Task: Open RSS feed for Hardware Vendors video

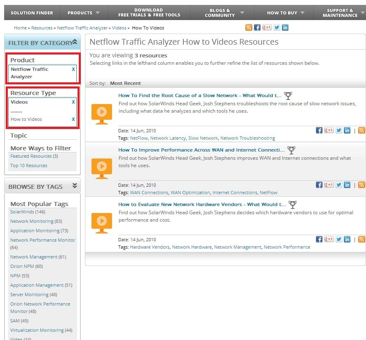Action: coord(361,239)
